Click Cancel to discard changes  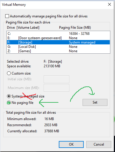99,144
